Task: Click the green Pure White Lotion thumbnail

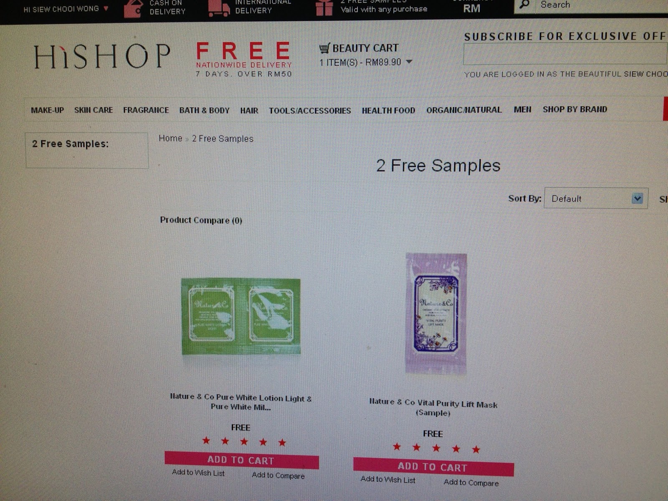Action: (241, 316)
